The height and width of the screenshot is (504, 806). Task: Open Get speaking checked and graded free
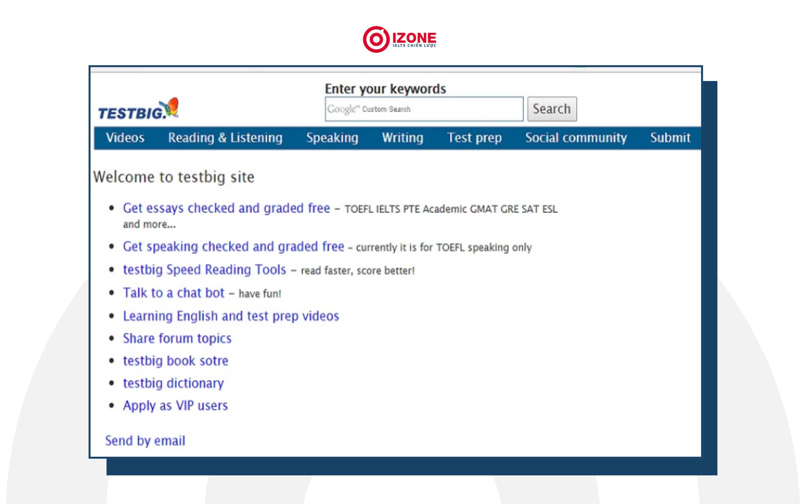pos(234,246)
